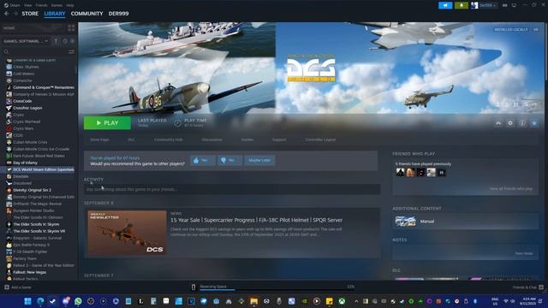The image size is (548, 308).
Task: Collapse the game header with chevron icon
Action: pyautogui.click(x=498, y=123)
